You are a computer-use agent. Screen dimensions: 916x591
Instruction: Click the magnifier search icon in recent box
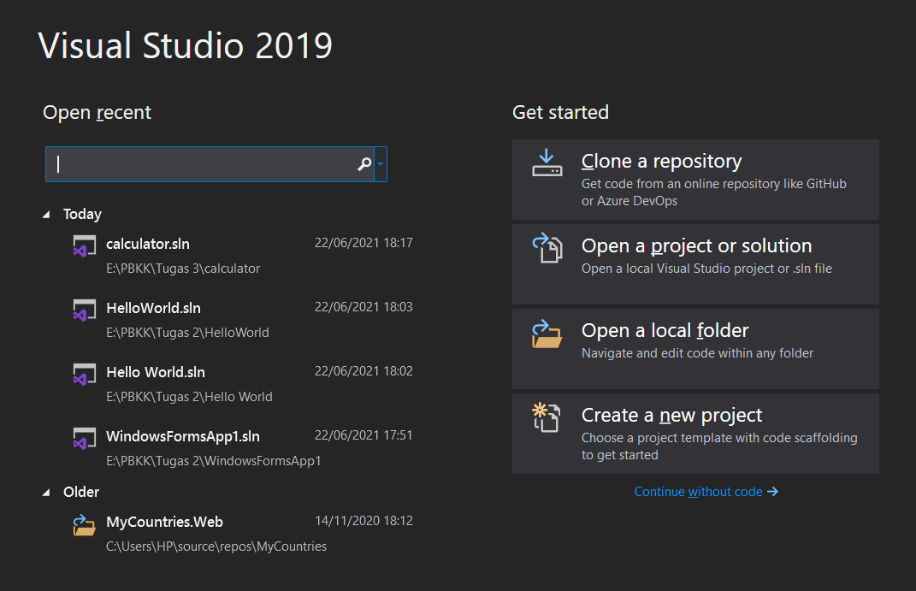click(364, 164)
